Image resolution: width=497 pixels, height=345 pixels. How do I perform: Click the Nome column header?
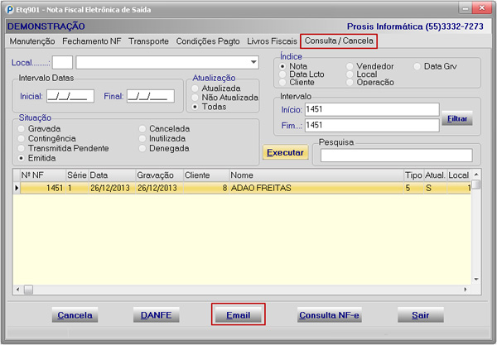coord(316,175)
